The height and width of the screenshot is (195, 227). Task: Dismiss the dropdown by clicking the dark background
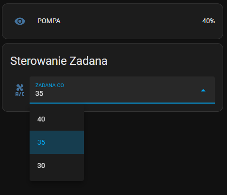(154, 153)
